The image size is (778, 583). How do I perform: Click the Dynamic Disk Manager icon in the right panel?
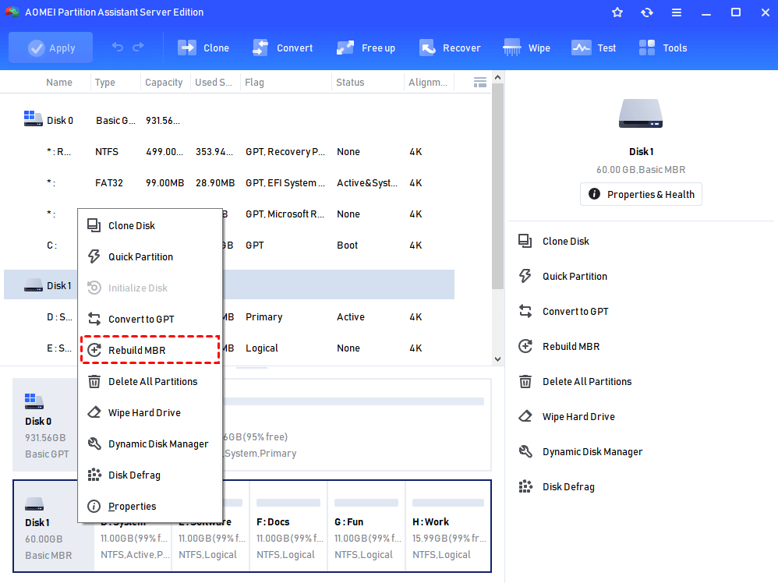click(525, 451)
